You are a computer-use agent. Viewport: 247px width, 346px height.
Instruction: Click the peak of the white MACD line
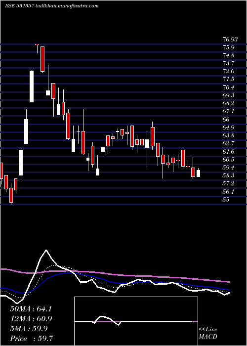46,250
